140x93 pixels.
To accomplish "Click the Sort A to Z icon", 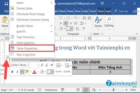I will 77,28.
